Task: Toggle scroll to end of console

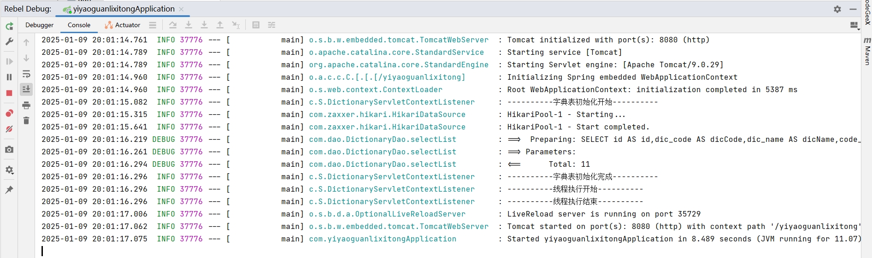Action: 26,89
